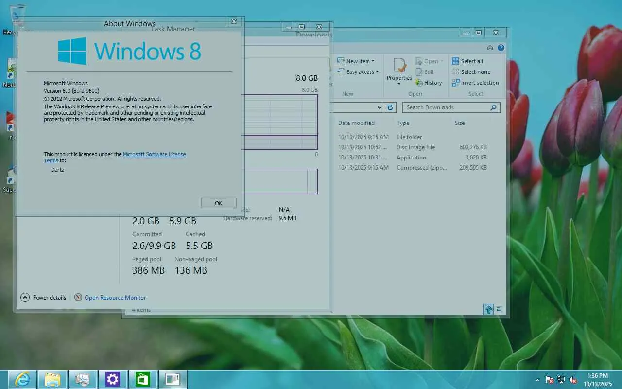Click Select none in the Explorer ribbon
622x389 pixels.
tap(471, 72)
